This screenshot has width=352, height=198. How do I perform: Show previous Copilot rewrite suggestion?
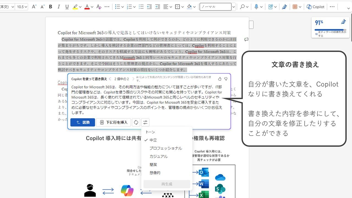click(111, 79)
